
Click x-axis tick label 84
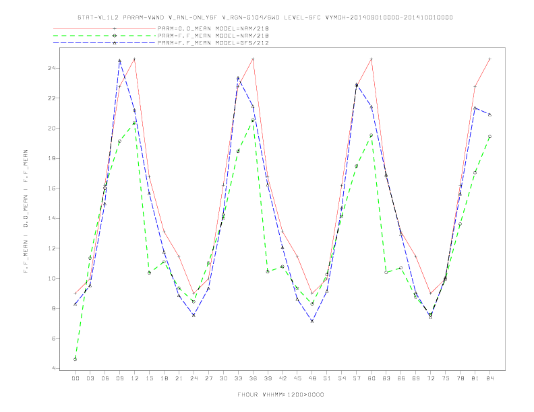[x=490, y=378]
